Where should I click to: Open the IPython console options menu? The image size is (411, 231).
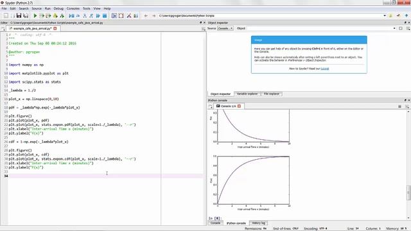pos(407,107)
